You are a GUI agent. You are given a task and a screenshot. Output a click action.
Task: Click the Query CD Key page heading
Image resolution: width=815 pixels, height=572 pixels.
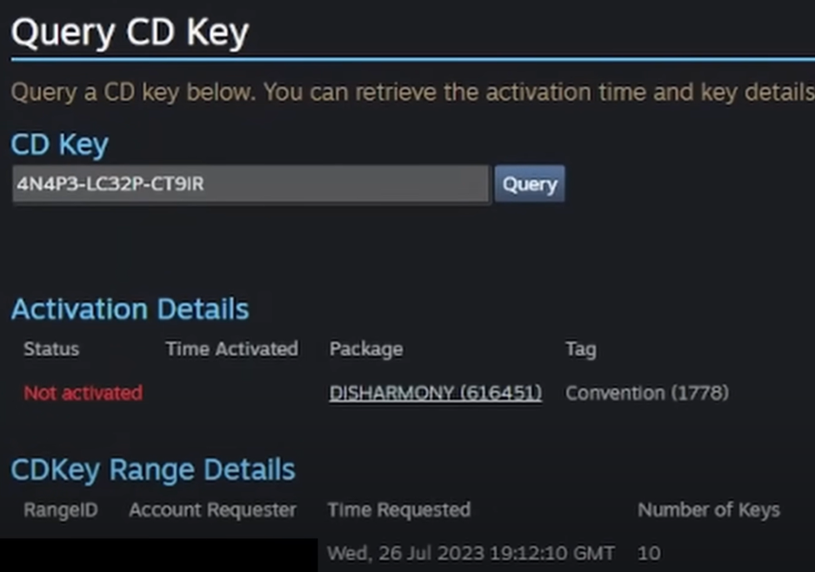pyautogui.click(x=130, y=33)
